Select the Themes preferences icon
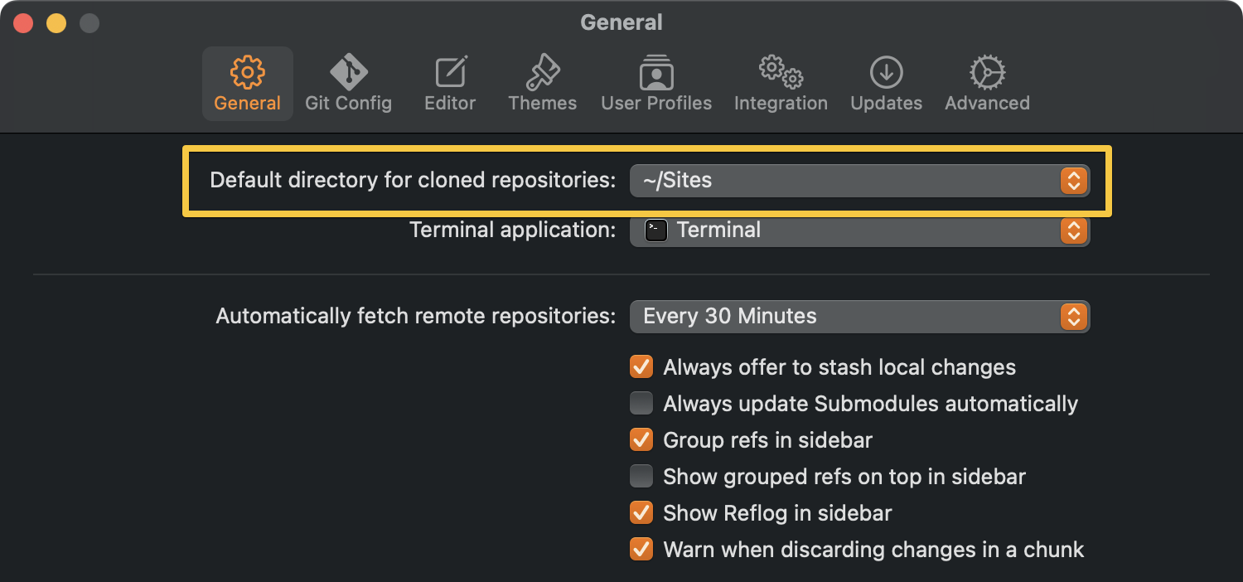The width and height of the screenshot is (1243, 582). tap(542, 81)
